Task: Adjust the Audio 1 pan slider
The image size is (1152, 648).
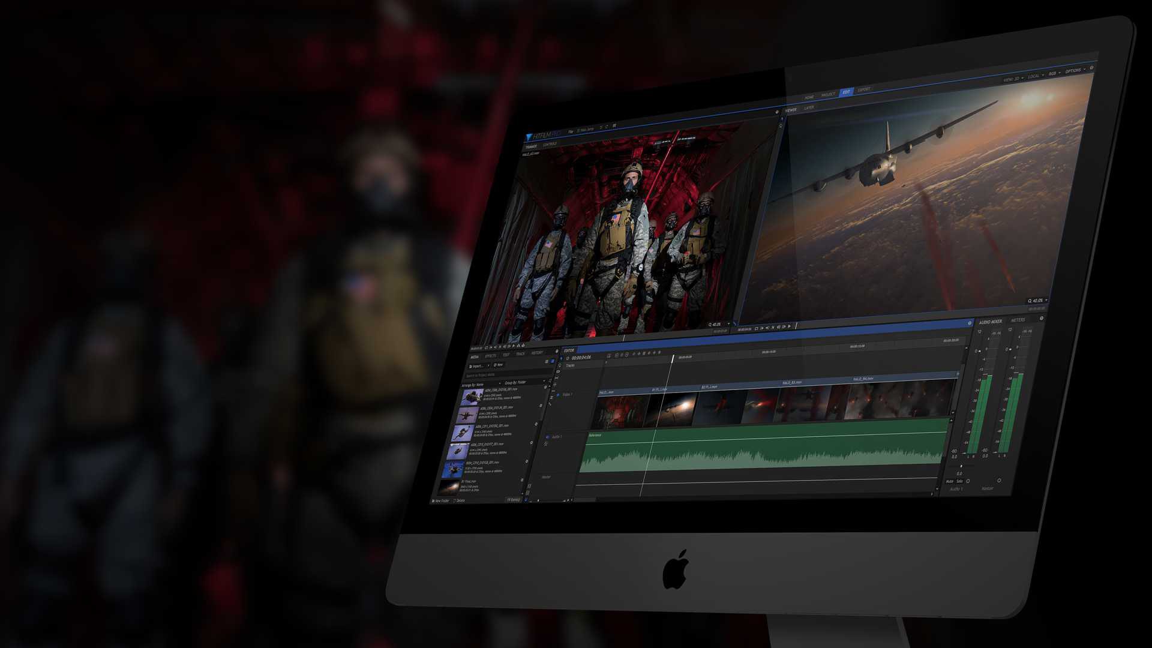Action: coord(961,466)
